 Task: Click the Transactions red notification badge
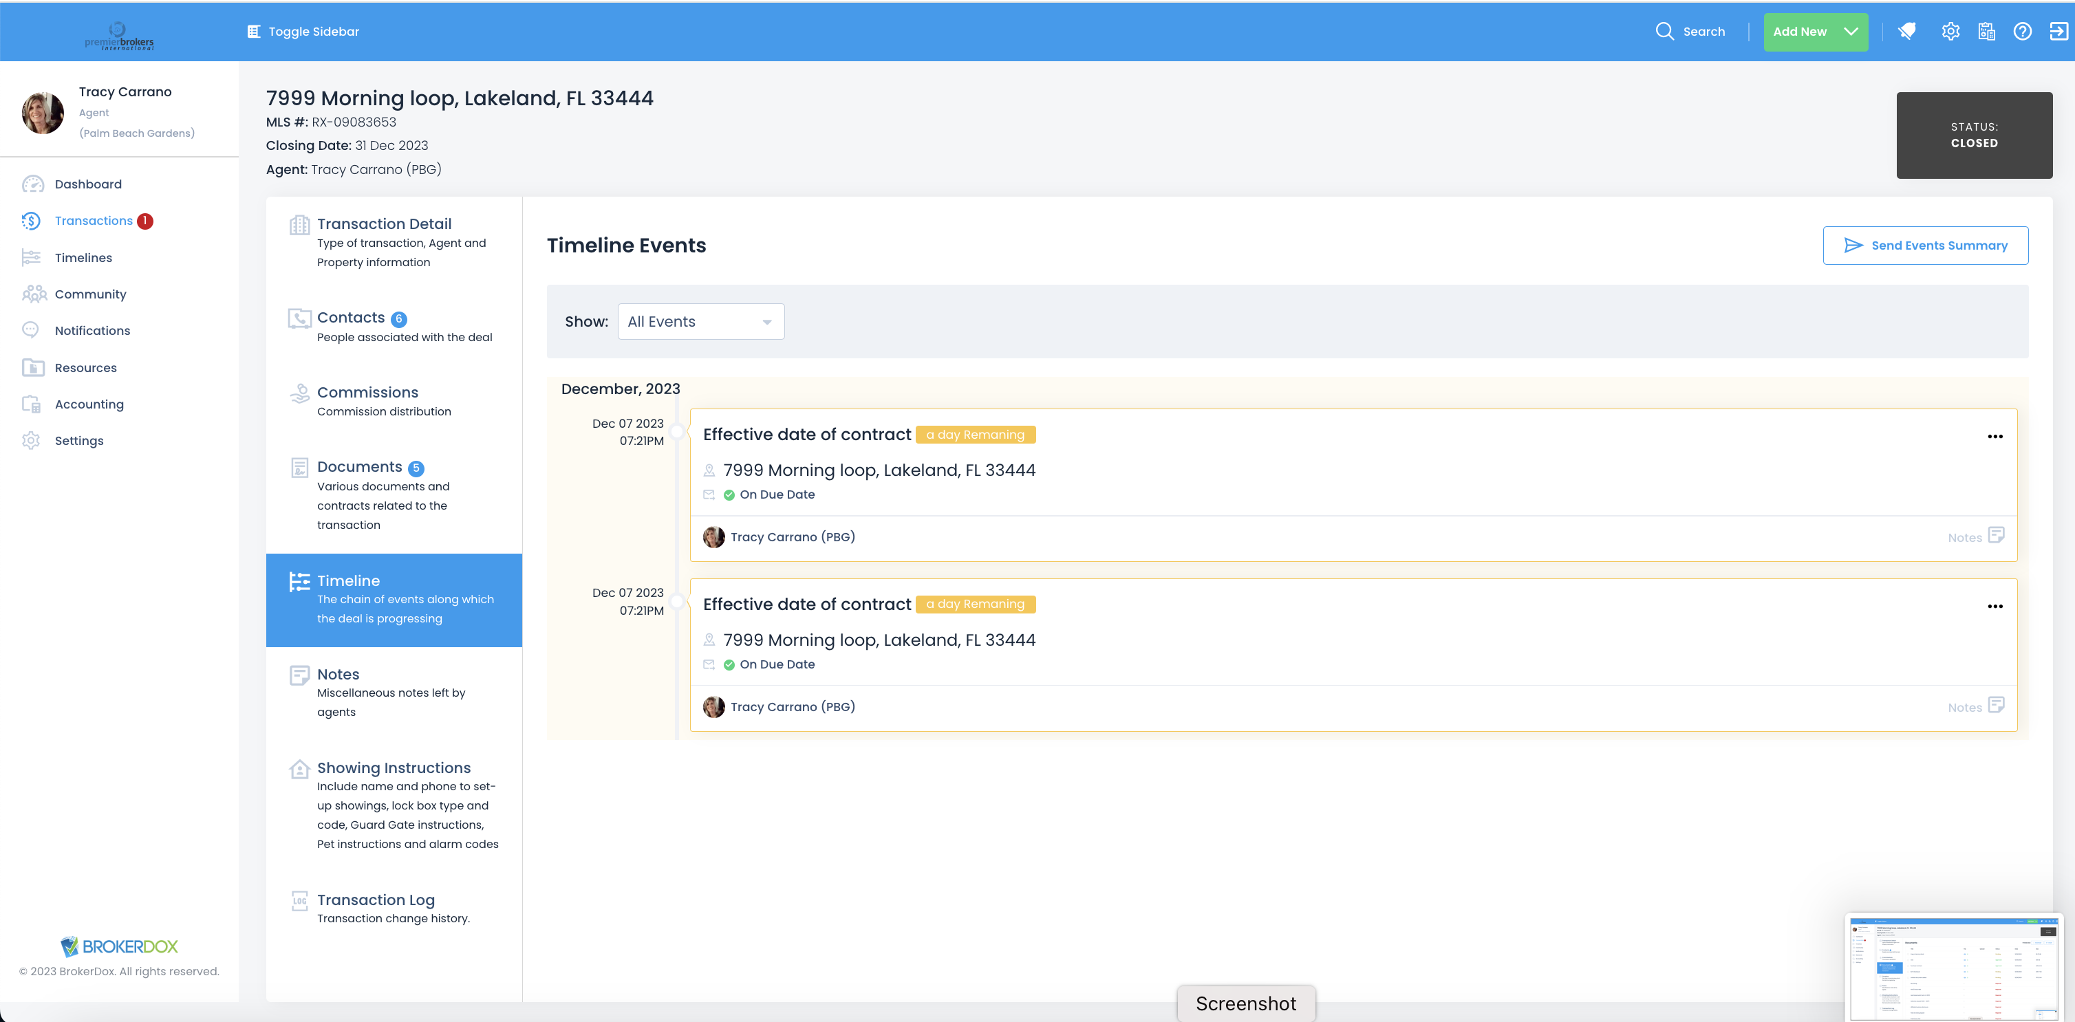tap(145, 221)
